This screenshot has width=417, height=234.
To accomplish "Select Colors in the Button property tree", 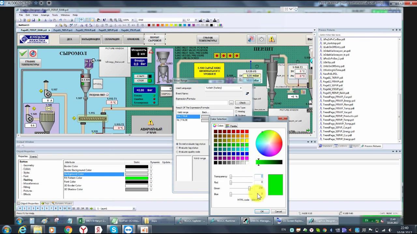I will pos(27,169).
